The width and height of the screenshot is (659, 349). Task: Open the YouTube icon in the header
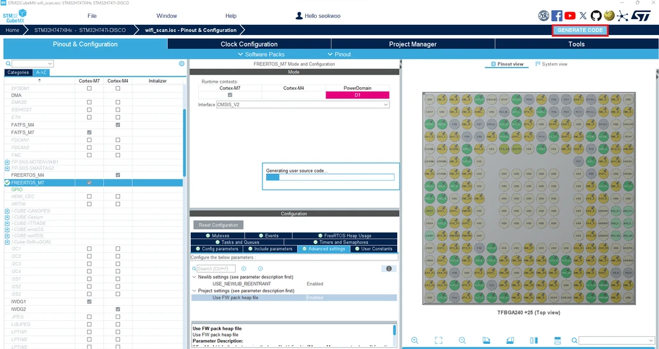[570, 15]
